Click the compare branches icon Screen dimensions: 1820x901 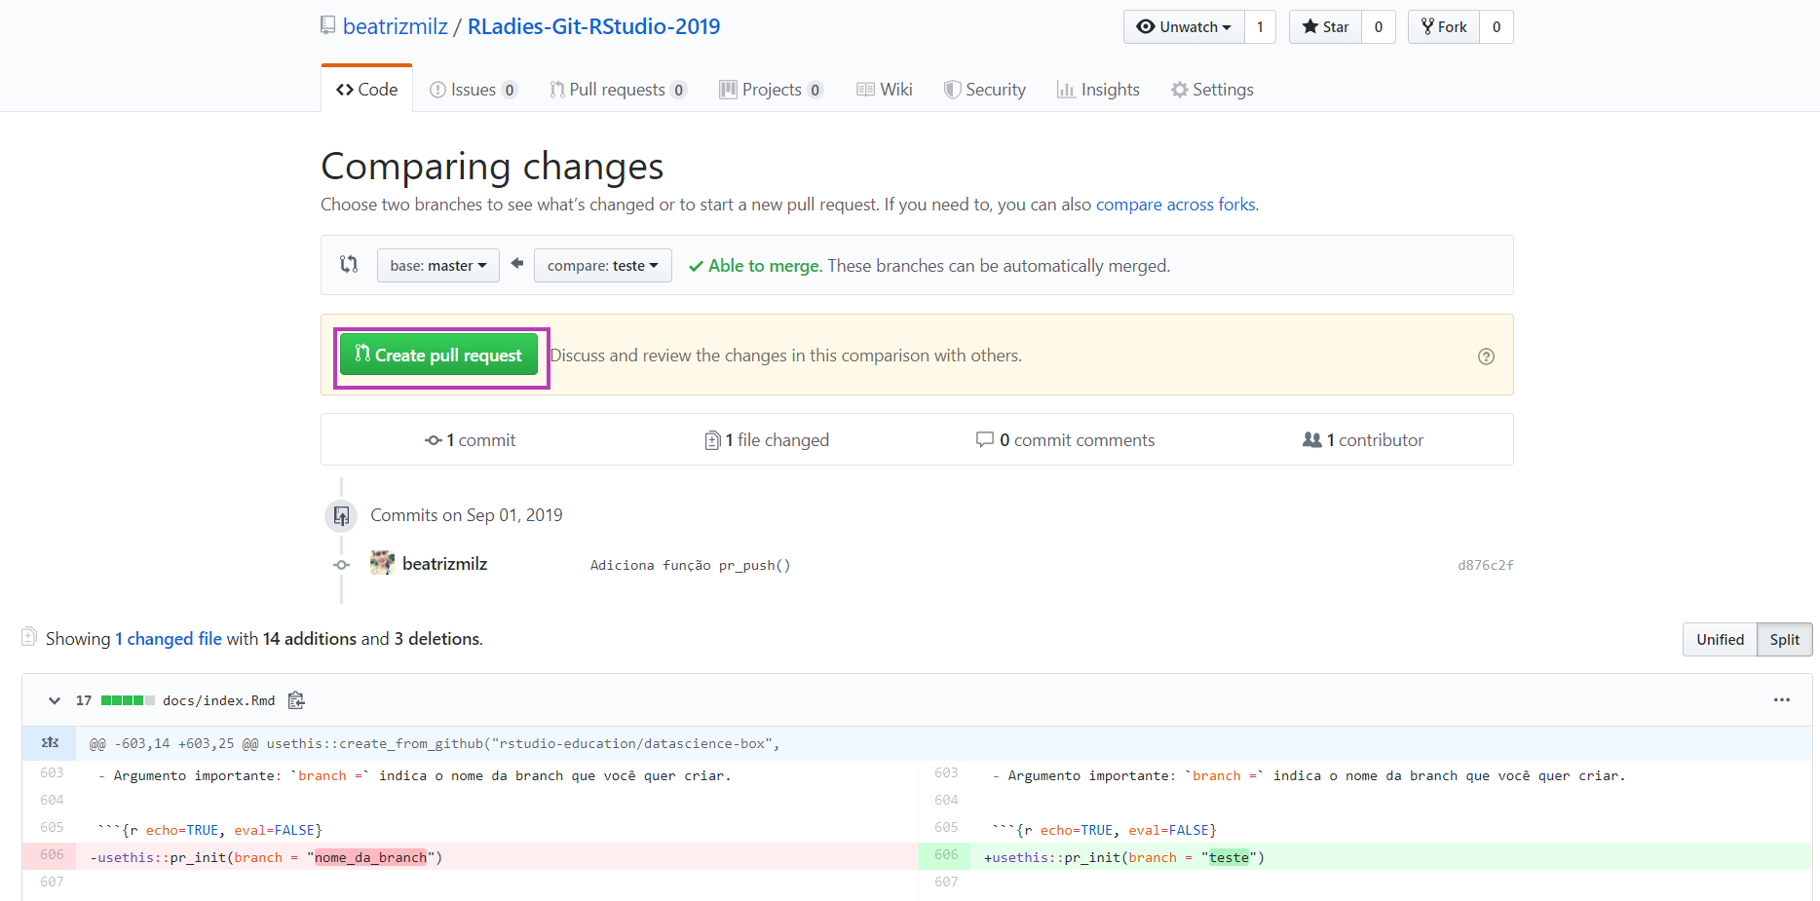(x=349, y=264)
